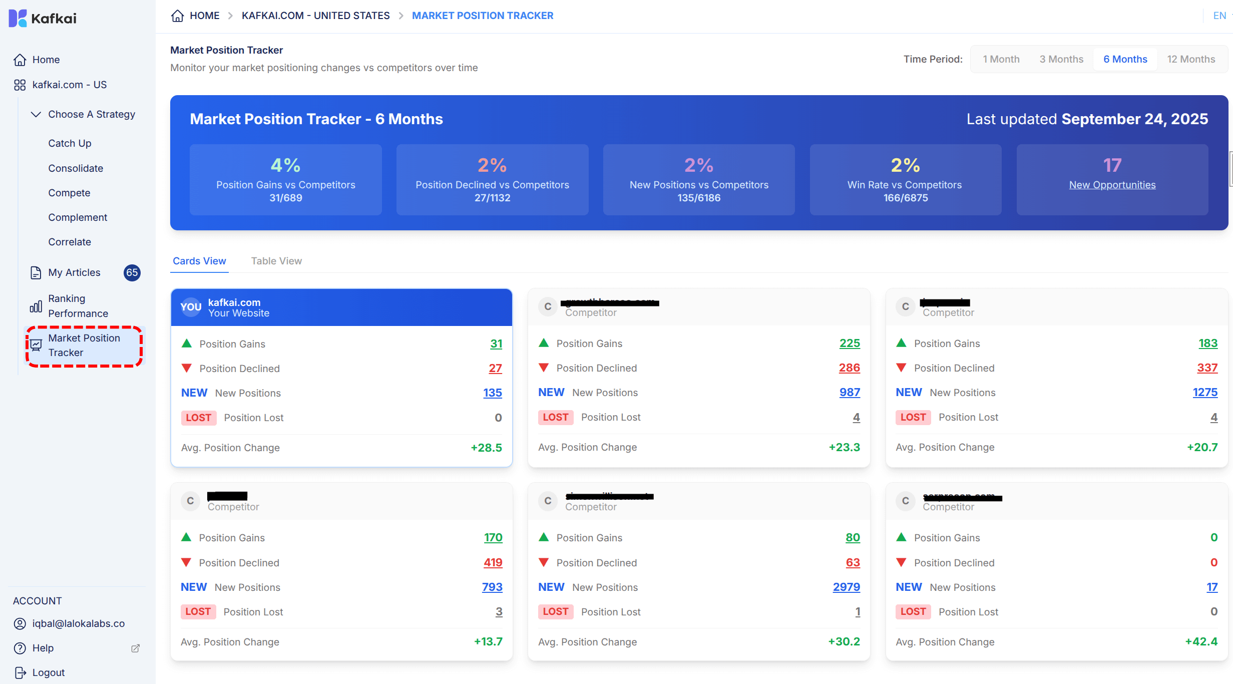
Task: Open My Articles document icon
Action: point(36,272)
